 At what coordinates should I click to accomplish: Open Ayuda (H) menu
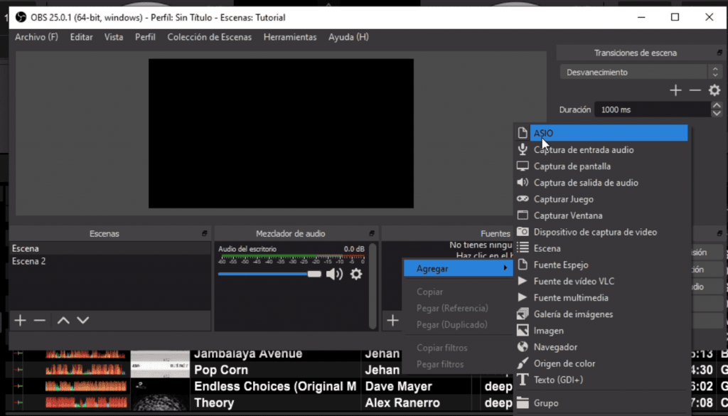tap(348, 37)
